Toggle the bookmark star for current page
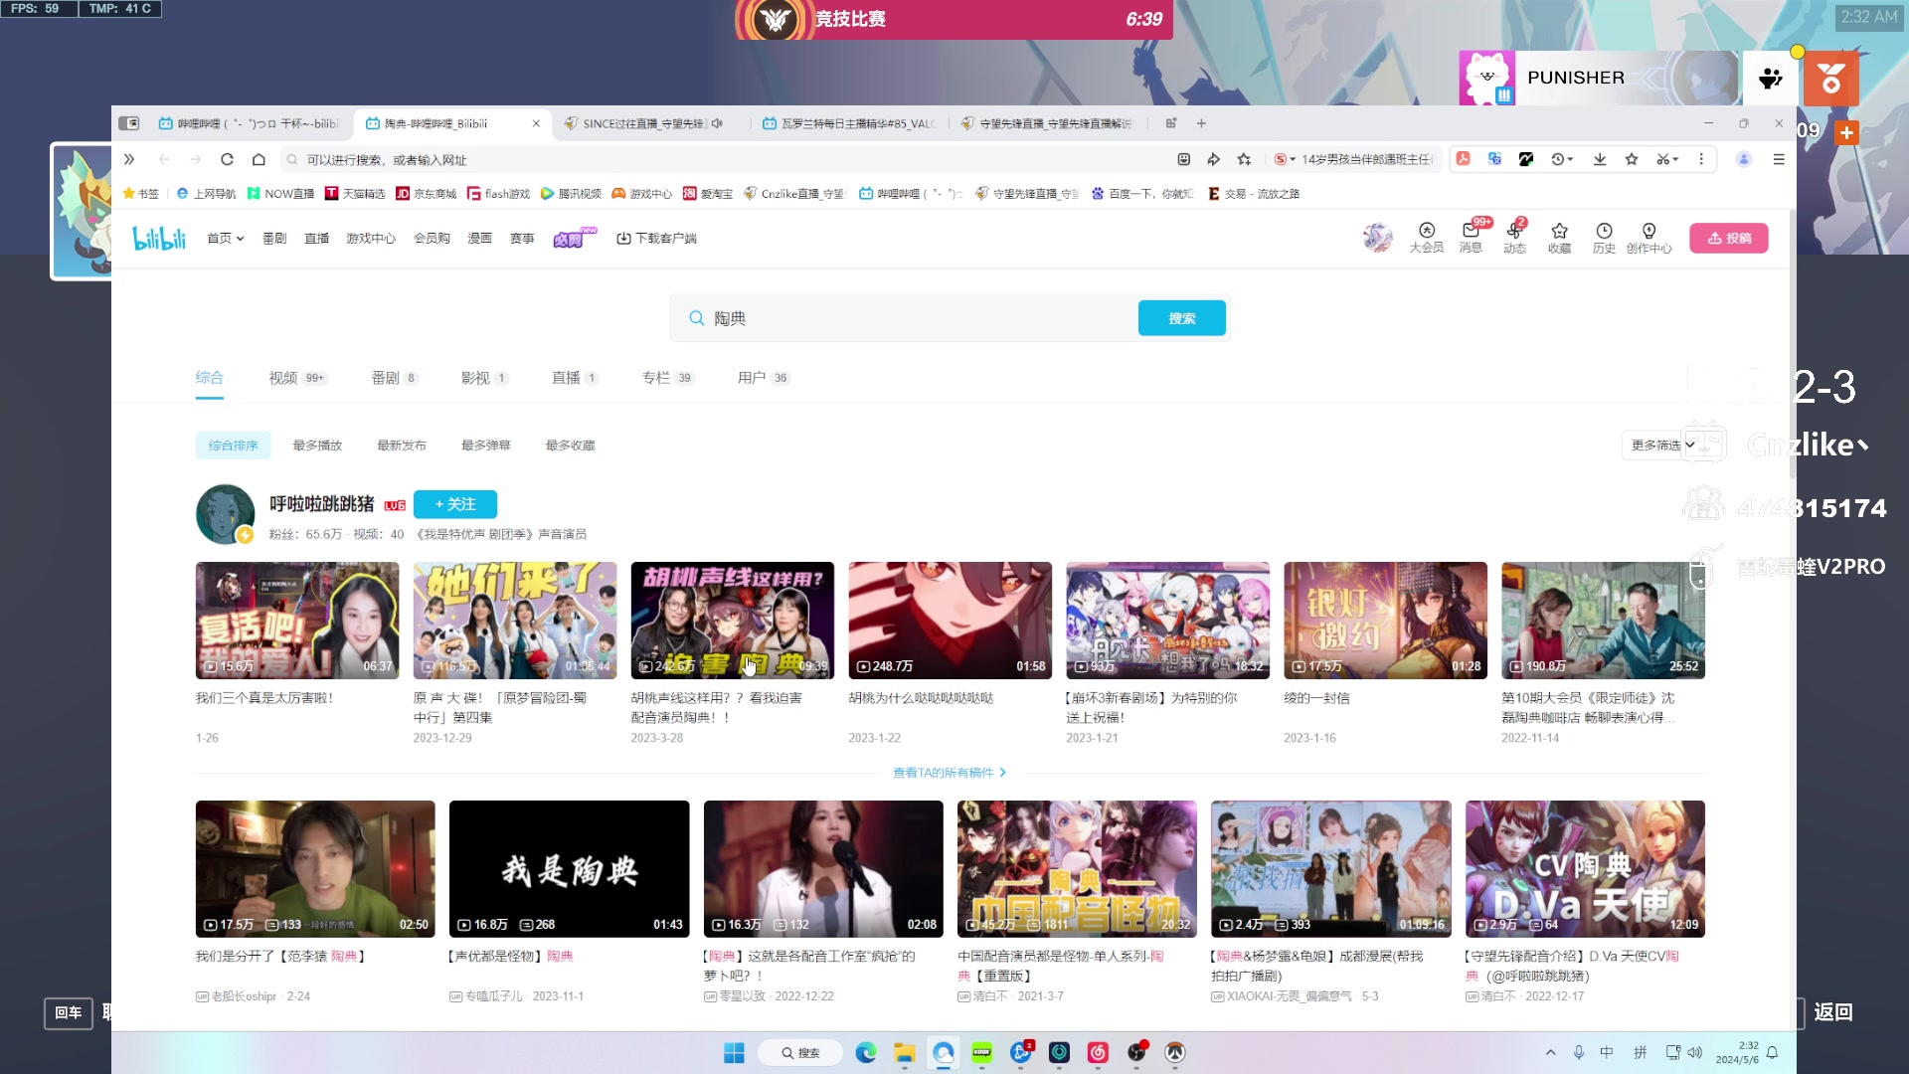1909x1074 pixels. click(x=1631, y=159)
